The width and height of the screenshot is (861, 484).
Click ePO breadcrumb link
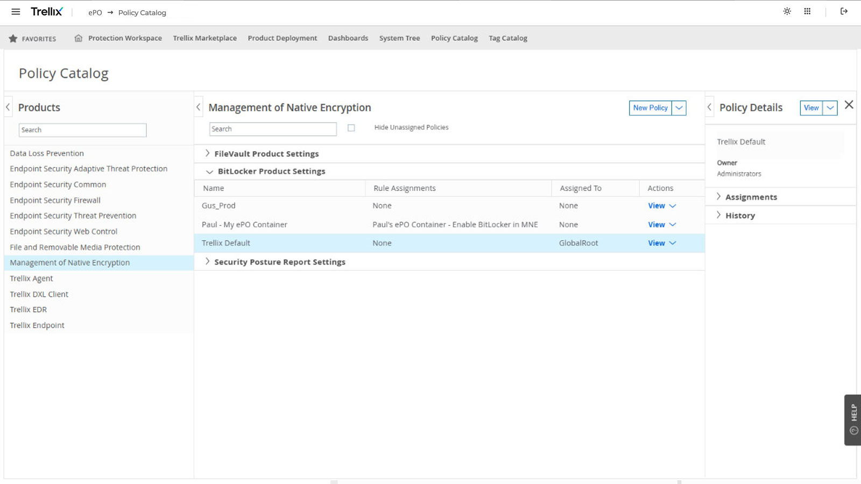coord(95,13)
